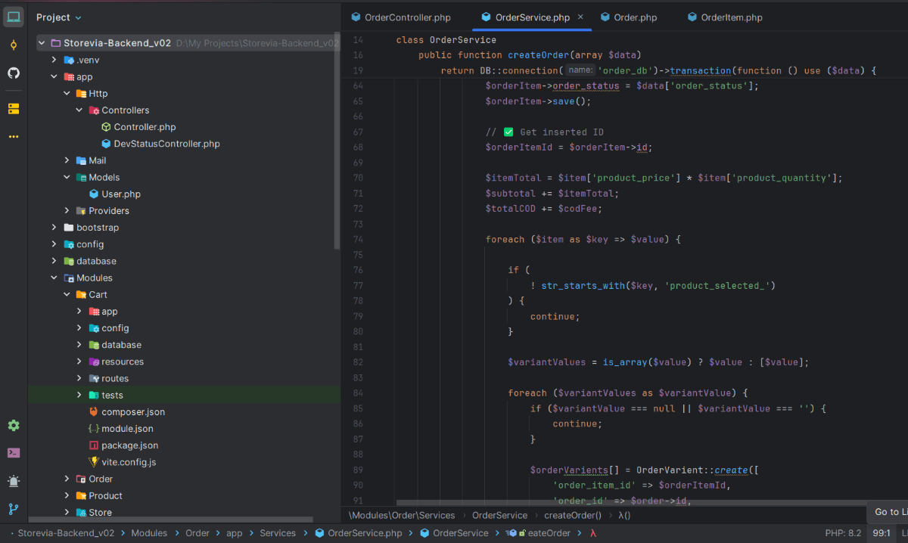Open the GitHub tool window icon
Screen dimensions: 908x543
(x=14, y=73)
